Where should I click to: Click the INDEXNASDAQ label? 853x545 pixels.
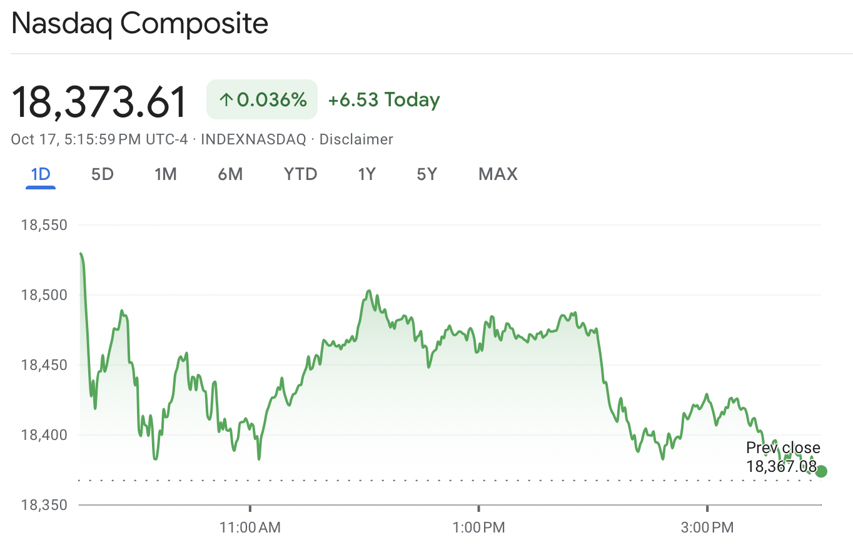coord(252,139)
